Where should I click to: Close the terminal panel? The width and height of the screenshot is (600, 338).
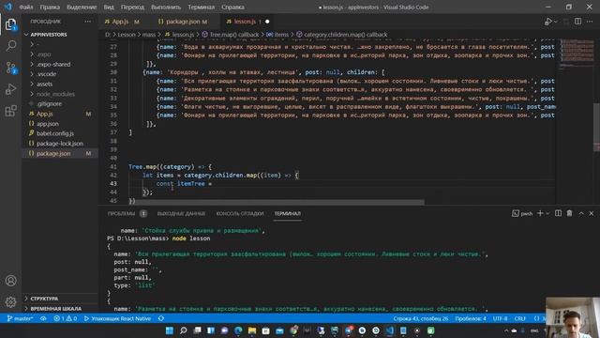click(x=592, y=213)
